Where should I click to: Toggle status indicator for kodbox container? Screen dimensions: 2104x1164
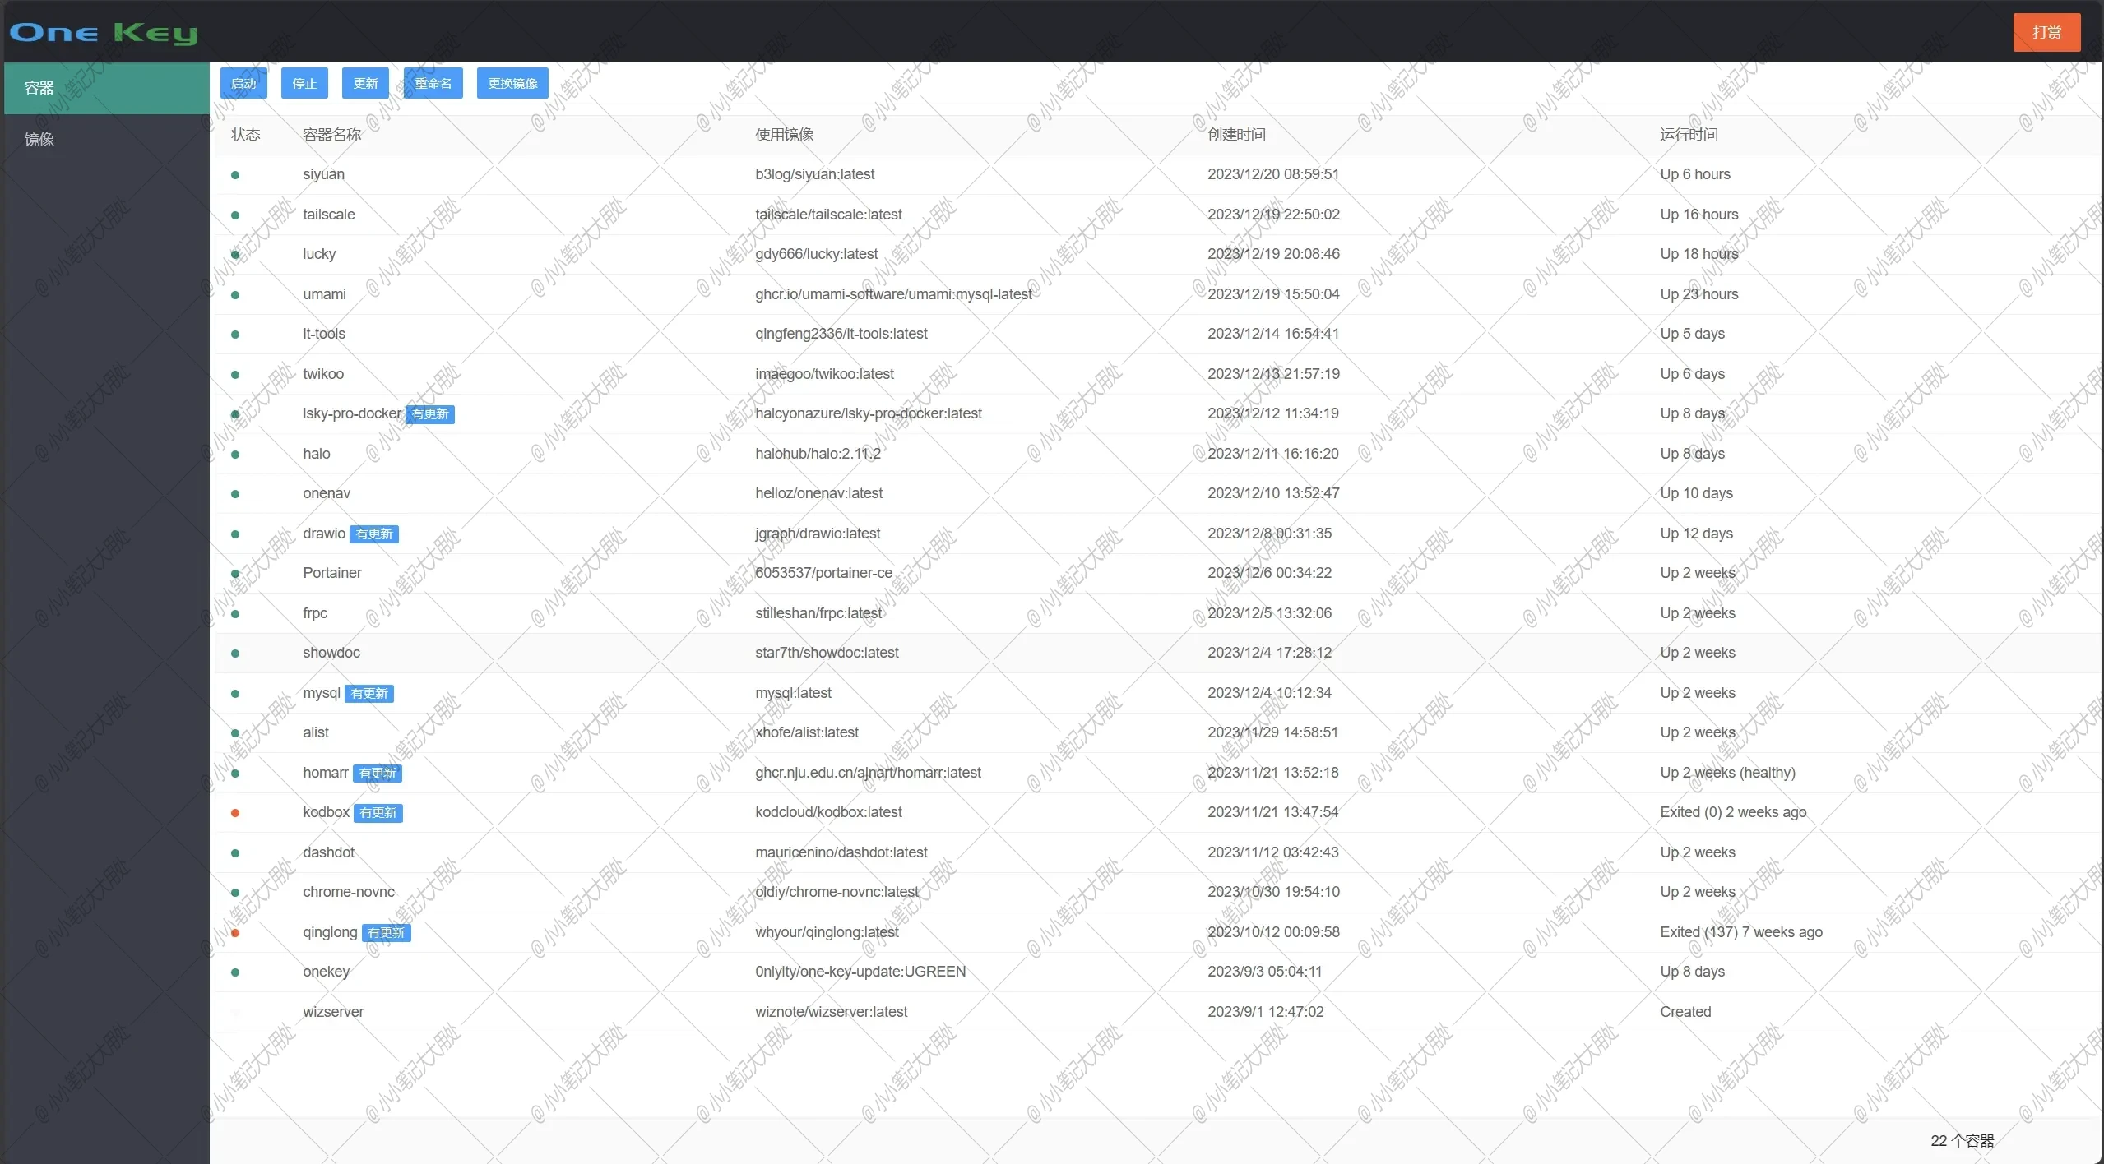tap(235, 813)
